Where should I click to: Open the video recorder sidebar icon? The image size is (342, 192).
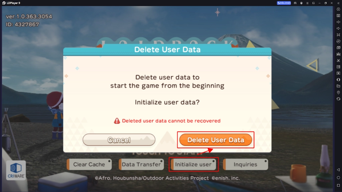pyautogui.click(x=338, y=67)
